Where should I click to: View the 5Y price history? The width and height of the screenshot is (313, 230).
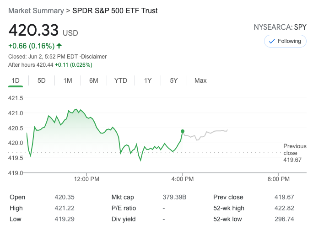tap(174, 80)
